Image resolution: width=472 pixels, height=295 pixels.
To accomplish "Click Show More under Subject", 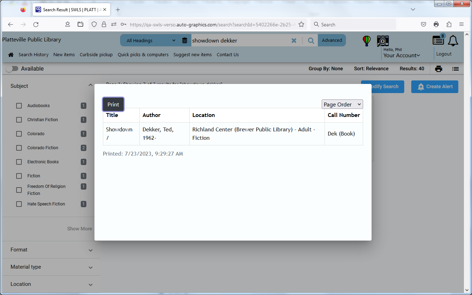I will [x=79, y=229].
